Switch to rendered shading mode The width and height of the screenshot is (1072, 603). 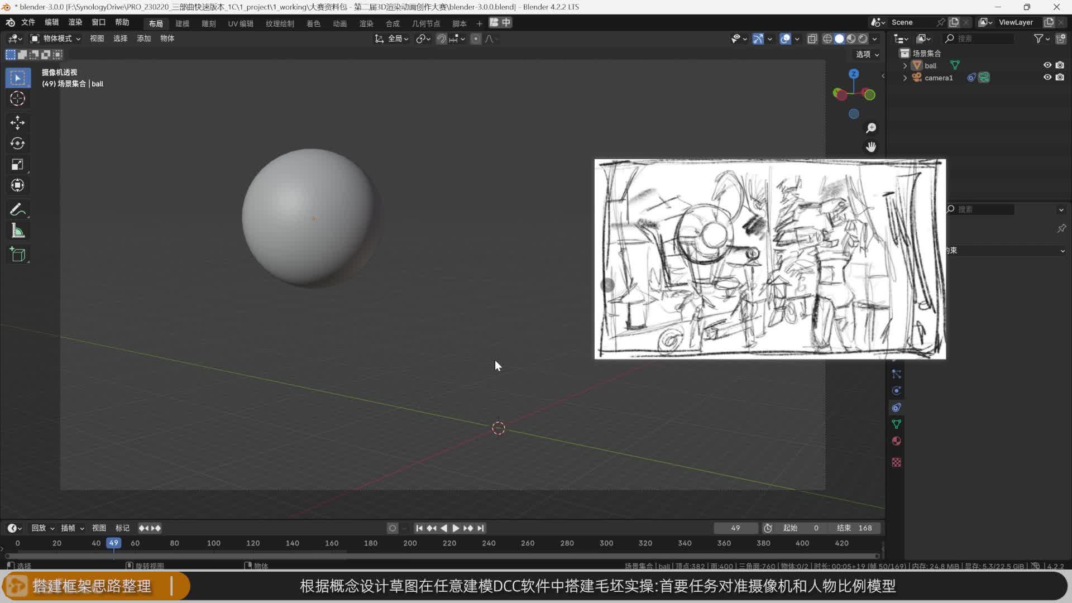click(863, 39)
